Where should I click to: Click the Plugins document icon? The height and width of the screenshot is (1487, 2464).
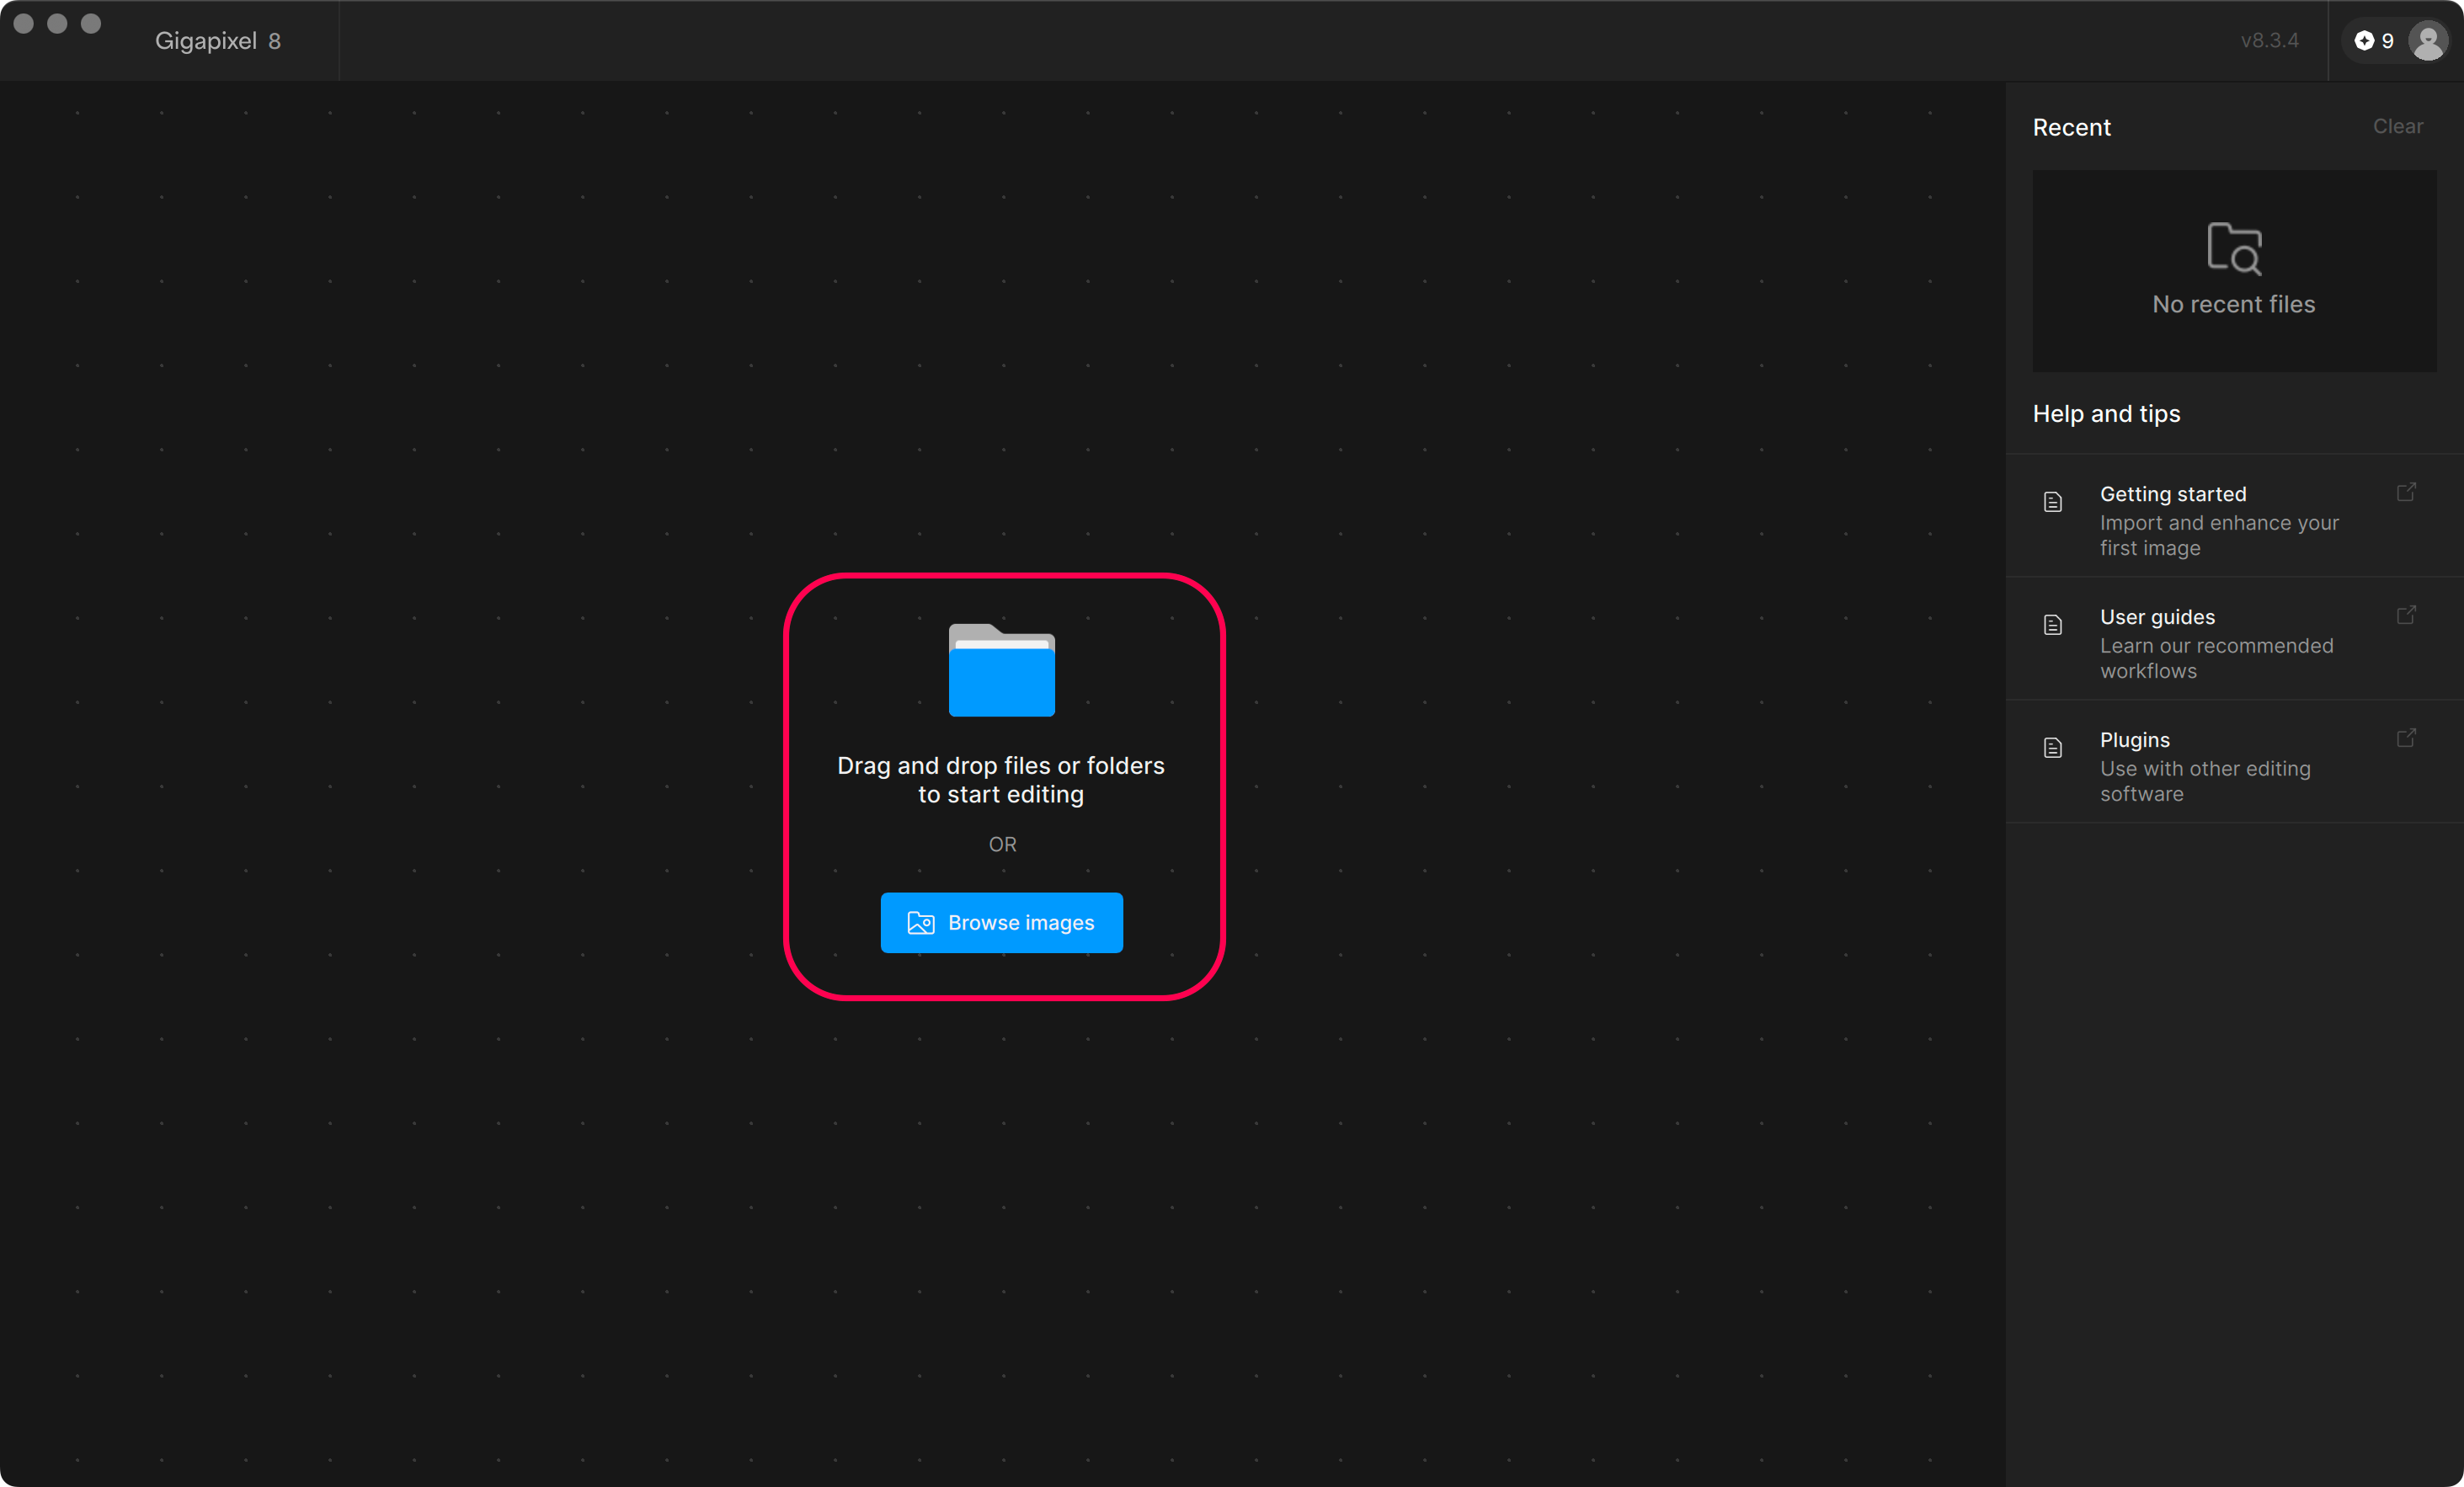[x=2053, y=748]
